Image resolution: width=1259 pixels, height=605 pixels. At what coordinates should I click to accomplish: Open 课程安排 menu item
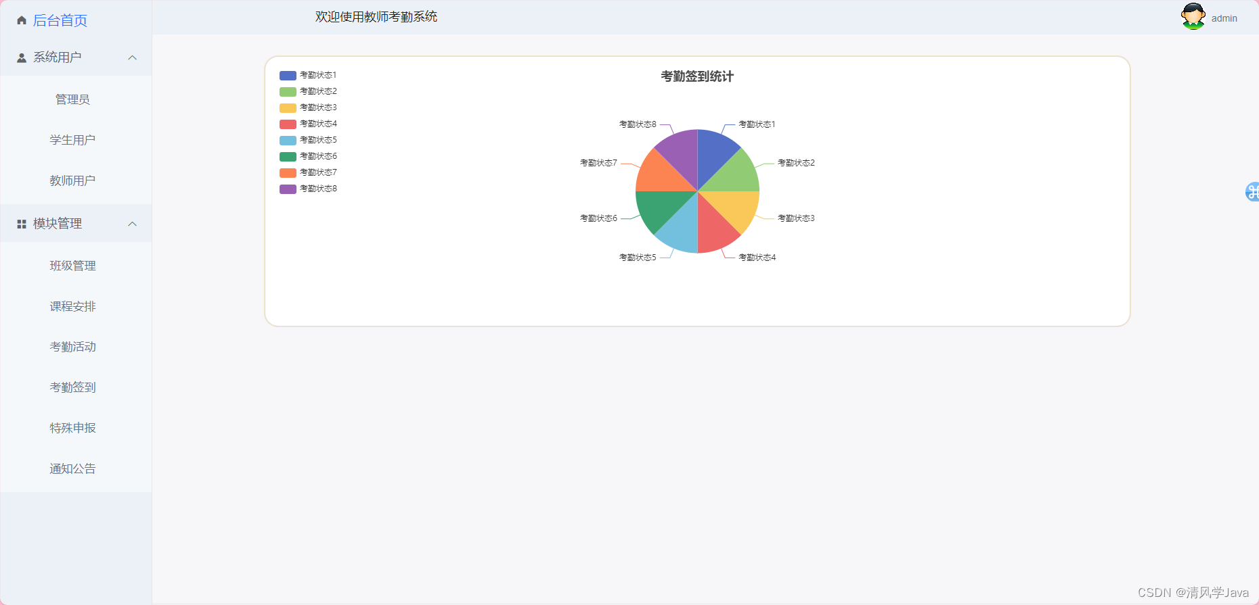click(72, 306)
